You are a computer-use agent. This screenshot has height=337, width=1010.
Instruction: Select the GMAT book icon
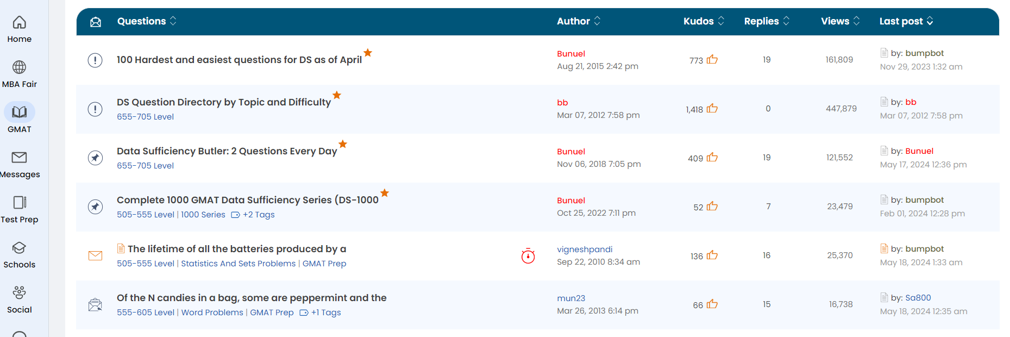click(19, 112)
